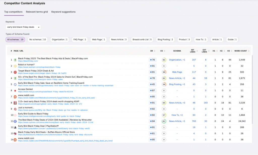Filter by Product schema chip
The height and width of the screenshot is (155, 258).
tap(184, 39)
